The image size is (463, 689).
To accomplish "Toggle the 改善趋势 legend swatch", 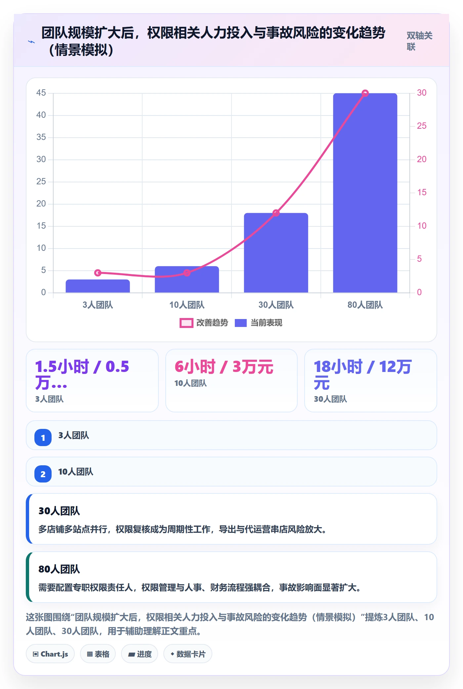I will [186, 323].
